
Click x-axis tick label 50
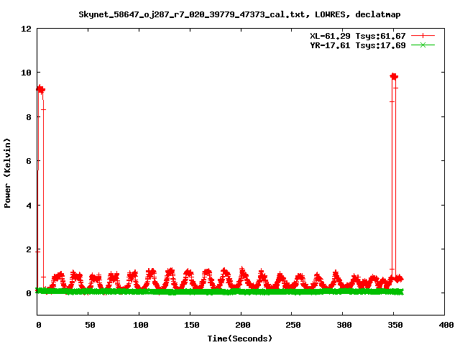(90, 325)
